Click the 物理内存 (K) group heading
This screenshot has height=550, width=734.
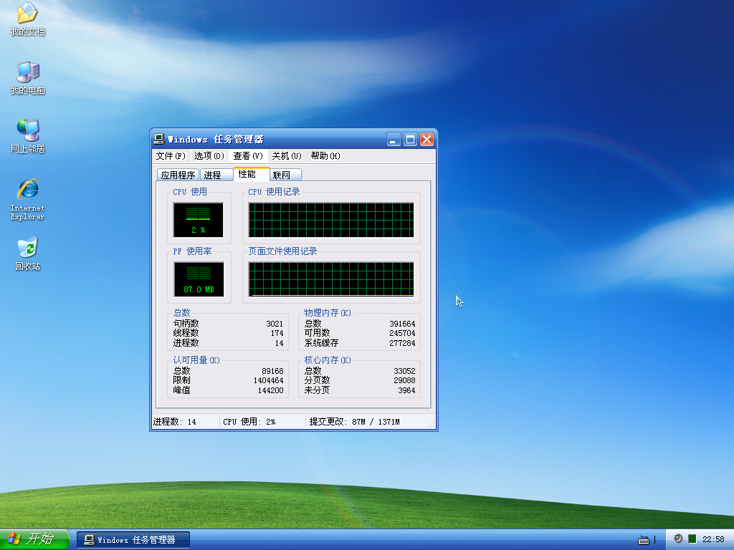coord(328,312)
